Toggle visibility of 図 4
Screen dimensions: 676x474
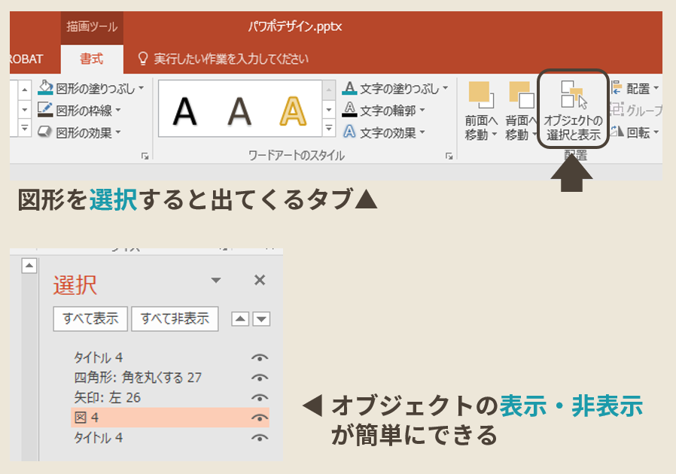260,418
